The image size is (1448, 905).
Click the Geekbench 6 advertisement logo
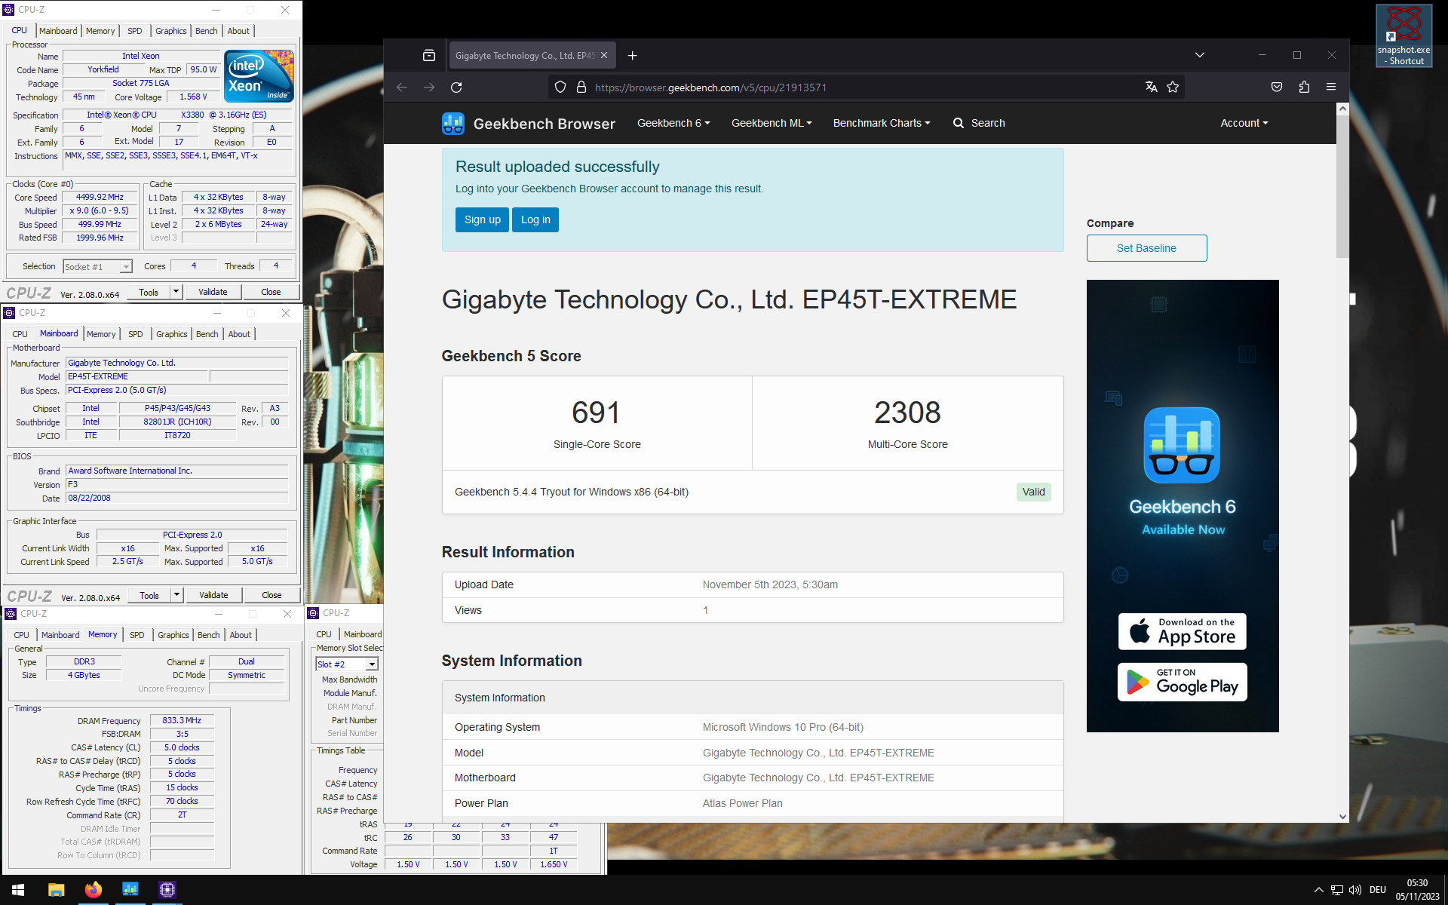tap(1182, 446)
